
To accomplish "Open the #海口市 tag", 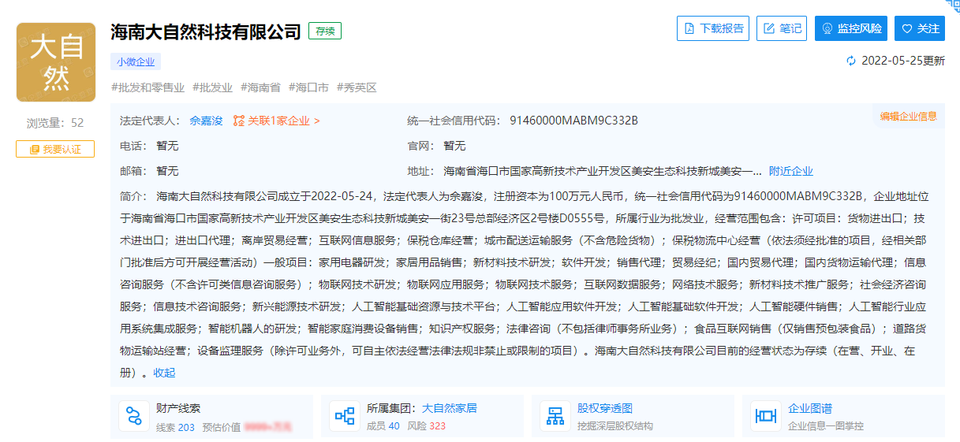I will 308,87.
